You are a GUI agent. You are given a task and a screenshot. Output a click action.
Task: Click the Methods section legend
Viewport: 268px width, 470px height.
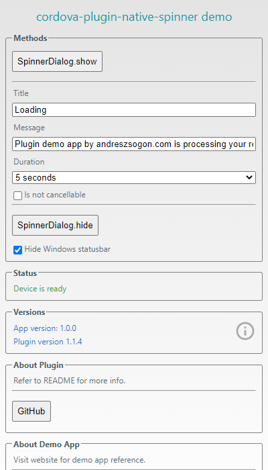[x=30, y=38]
